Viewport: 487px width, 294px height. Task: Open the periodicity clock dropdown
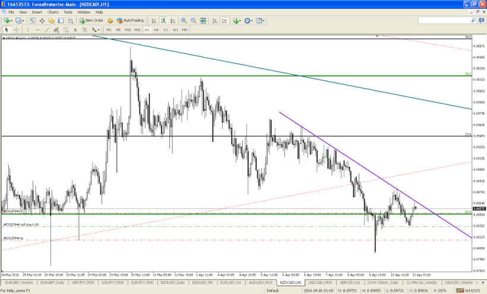pyautogui.click(x=249, y=20)
